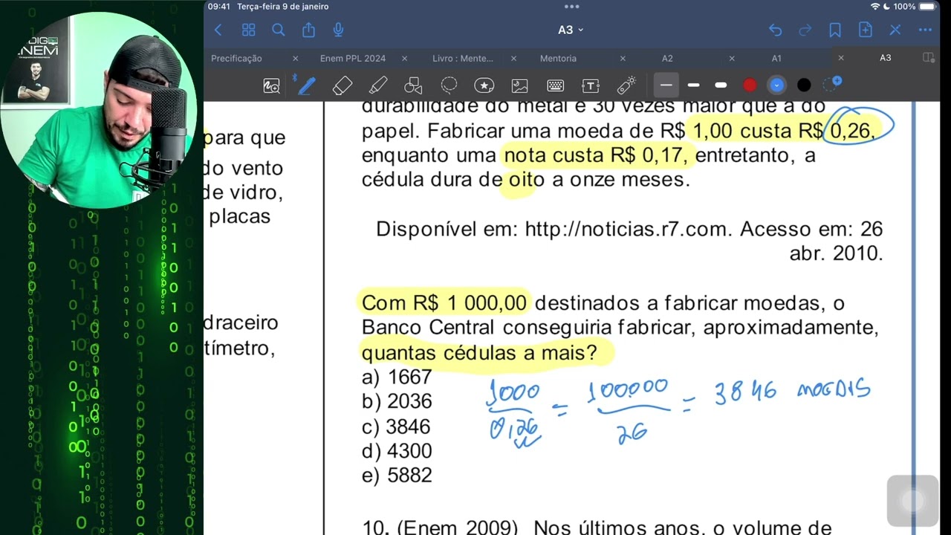Close the A1 tab

[841, 58]
